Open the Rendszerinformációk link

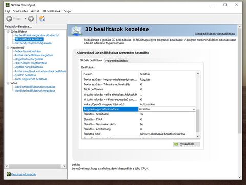click(24, 174)
